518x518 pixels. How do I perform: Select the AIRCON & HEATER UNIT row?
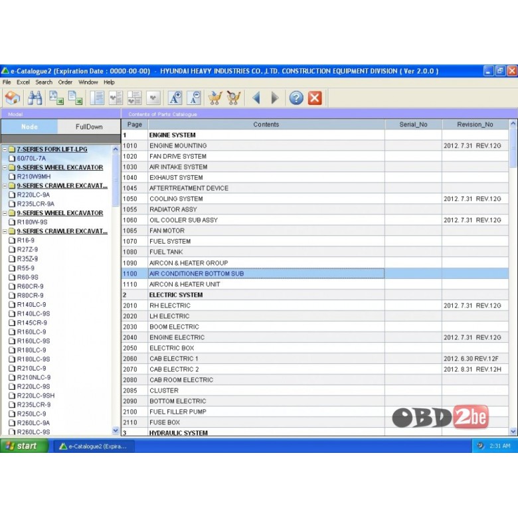click(315, 284)
